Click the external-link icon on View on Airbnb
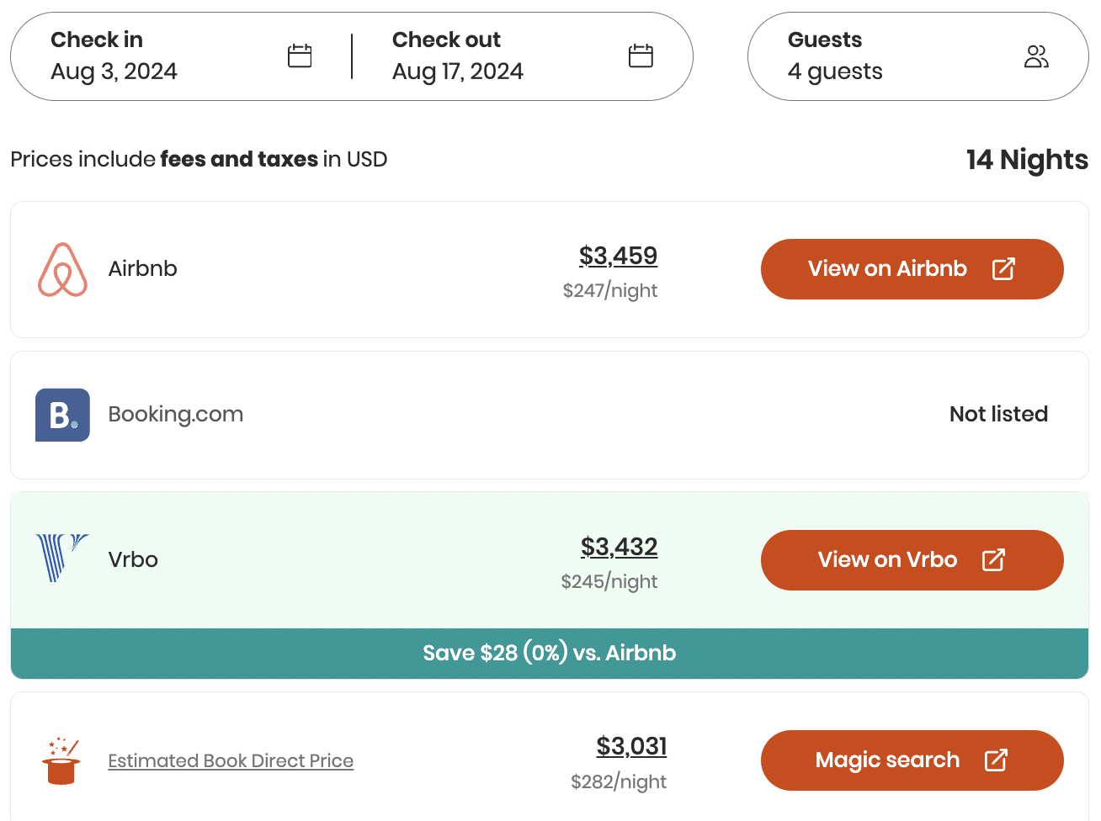 click(1004, 268)
